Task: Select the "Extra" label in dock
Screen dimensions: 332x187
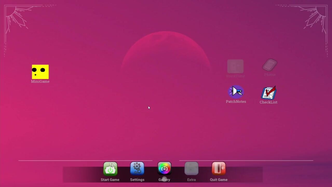Action: pyautogui.click(x=191, y=180)
